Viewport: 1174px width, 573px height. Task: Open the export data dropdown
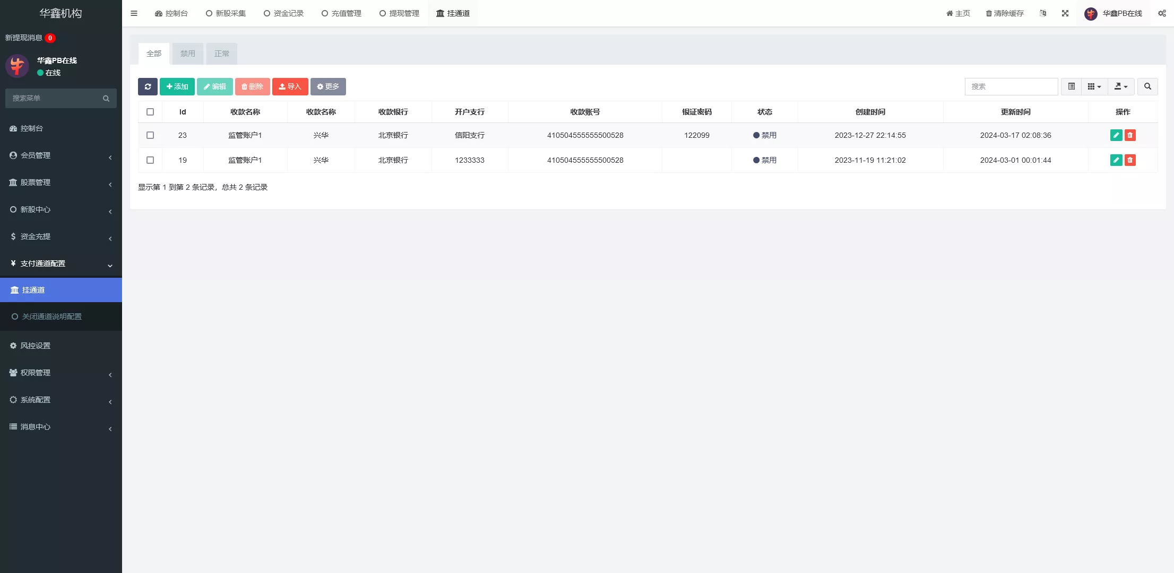tap(1120, 86)
